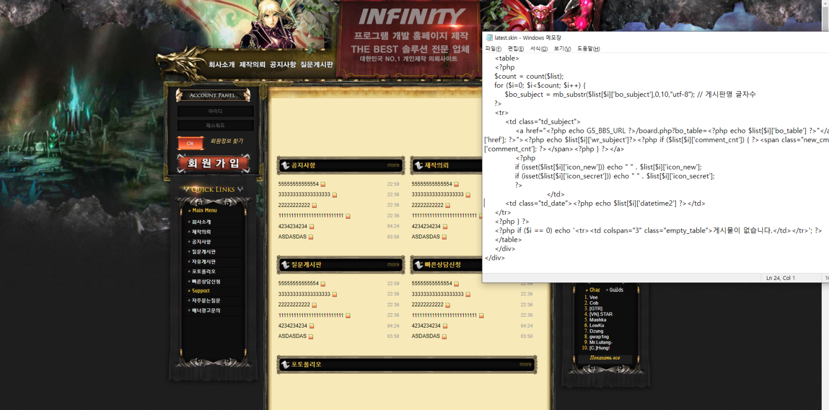829x410 pixels.
Task: Click more link on 공지사항 board
Action: [x=393, y=165]
